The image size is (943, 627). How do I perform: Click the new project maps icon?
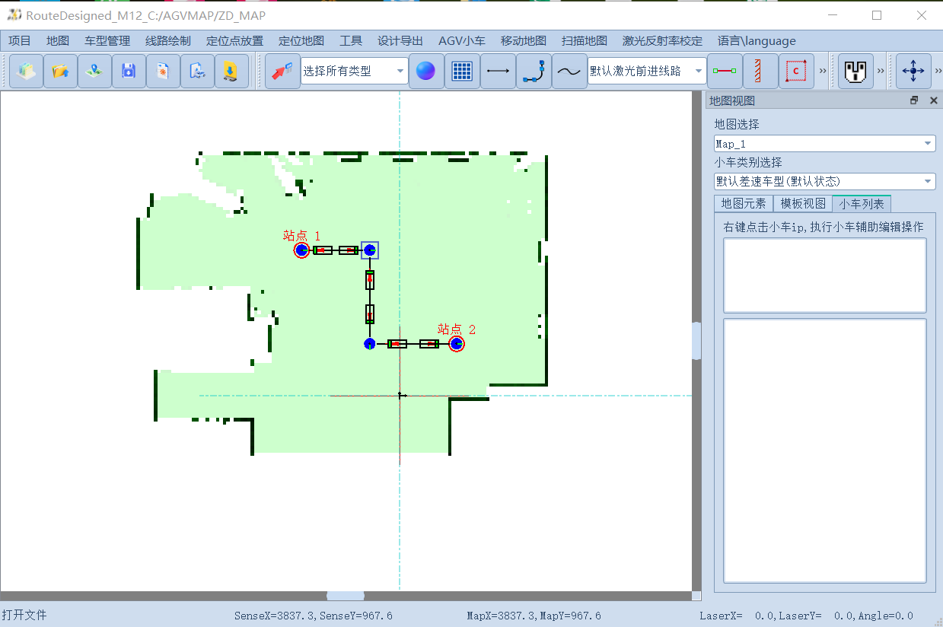[x=26, y=72]
